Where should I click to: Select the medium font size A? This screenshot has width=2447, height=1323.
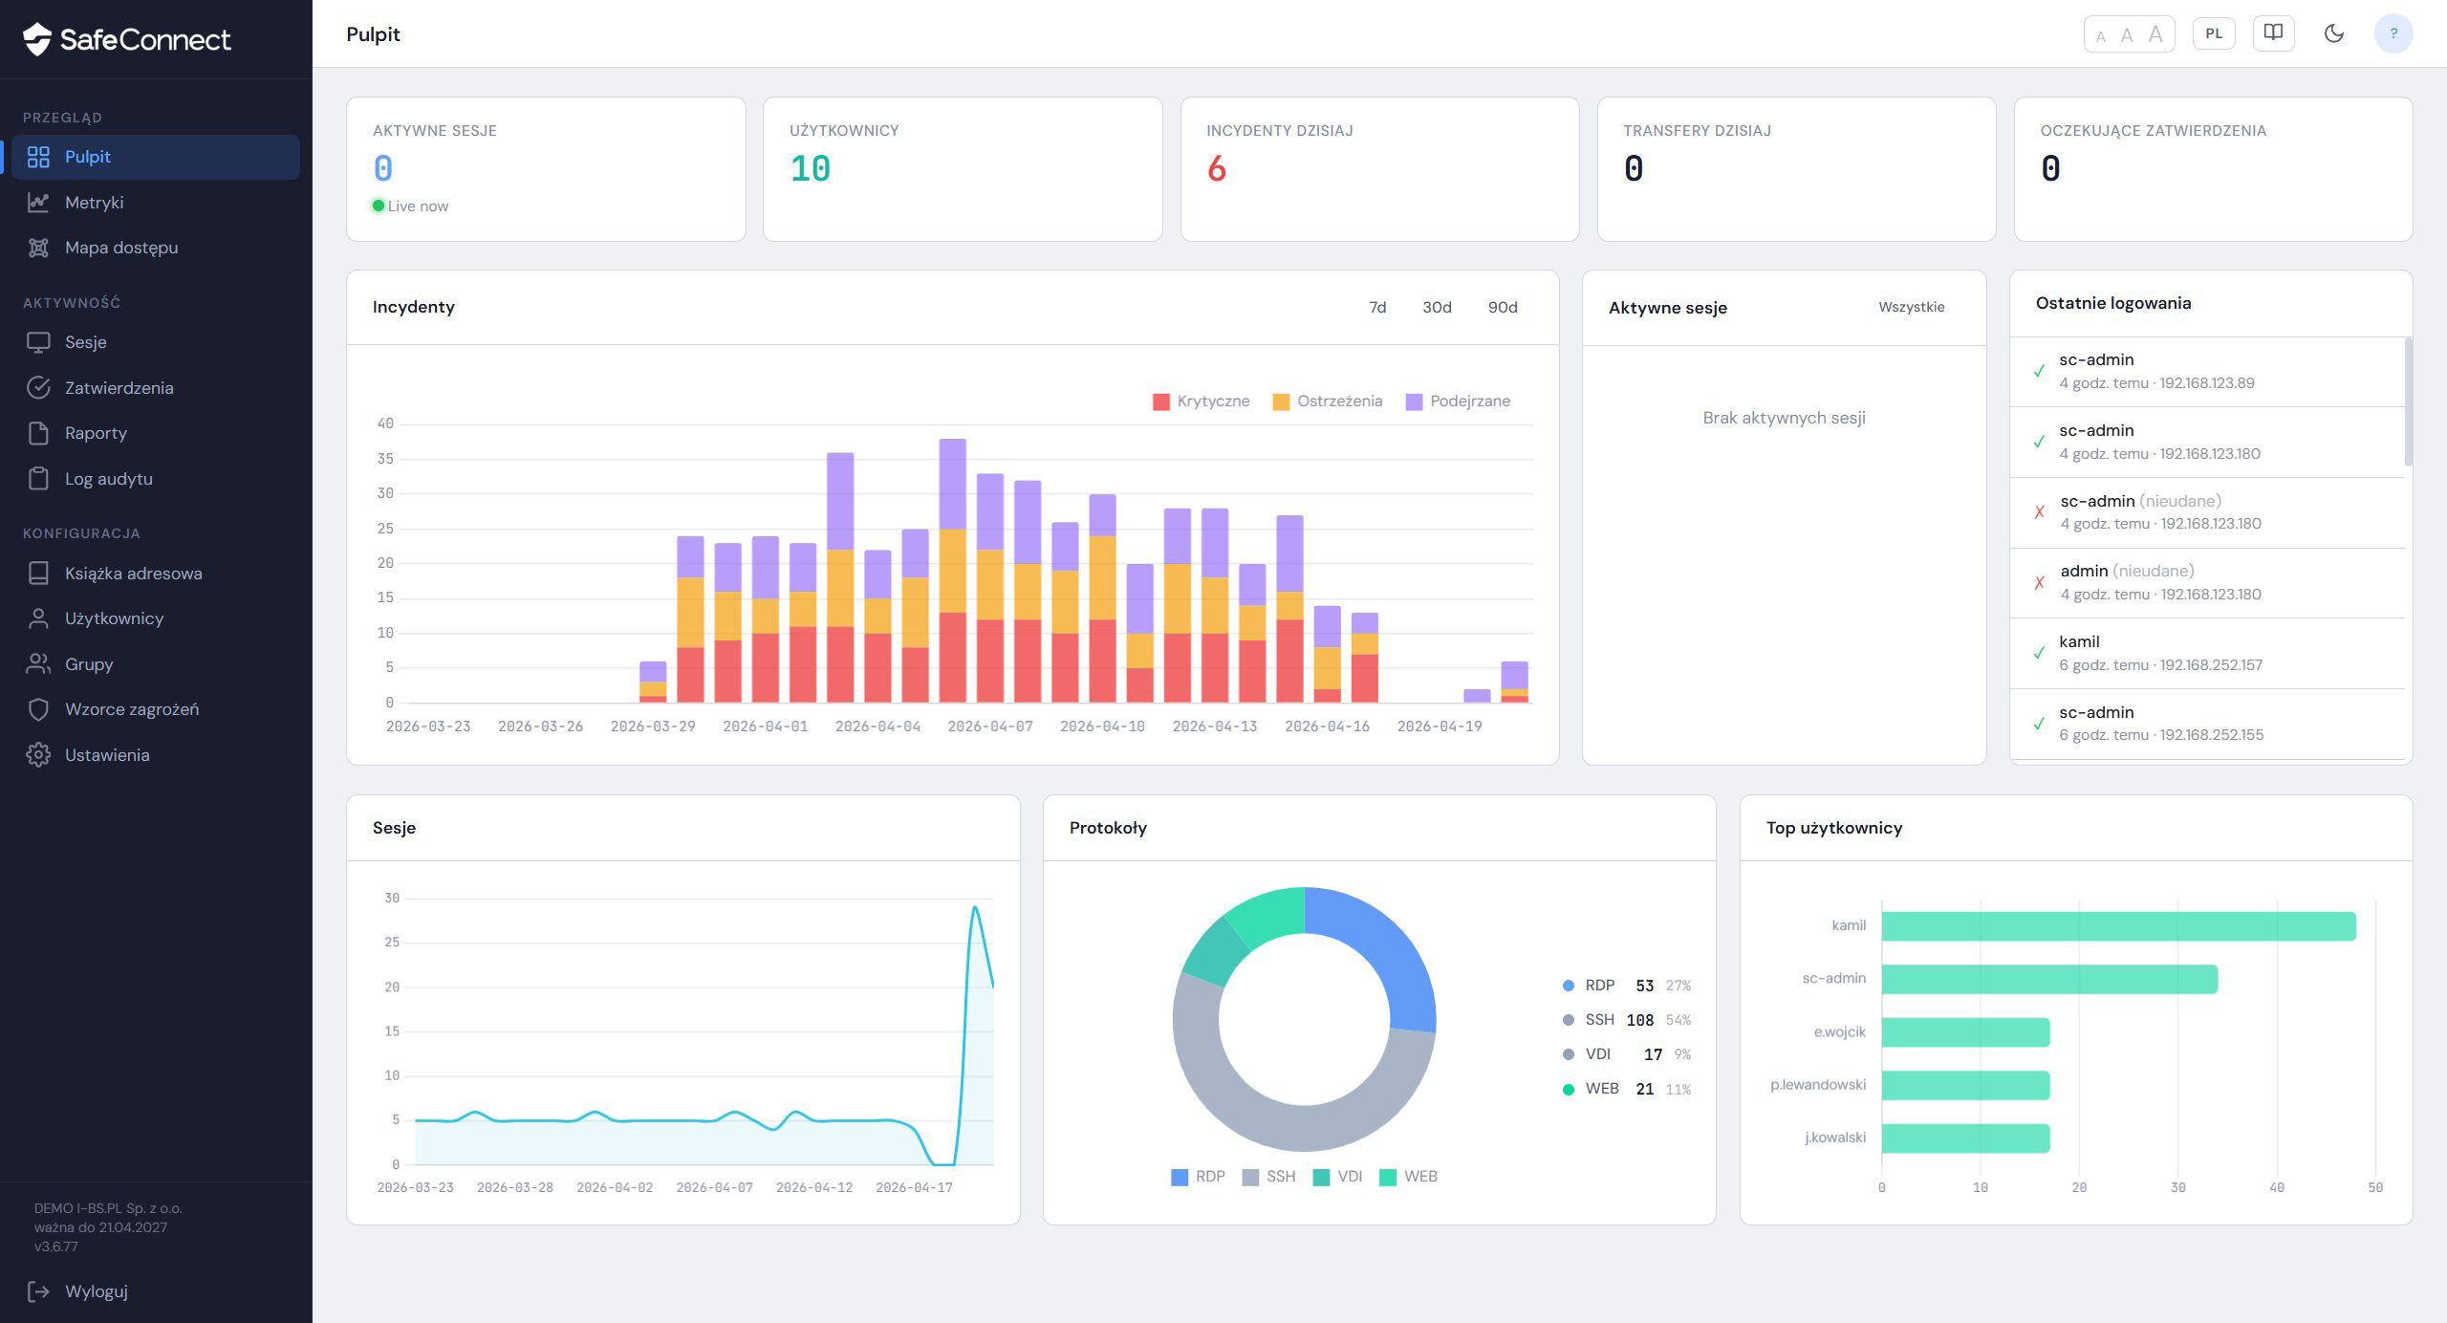[x=2127, y=35]
